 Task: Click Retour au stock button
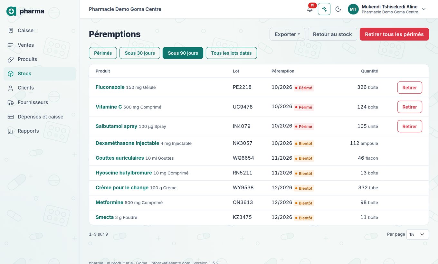(x=332, y=34)
